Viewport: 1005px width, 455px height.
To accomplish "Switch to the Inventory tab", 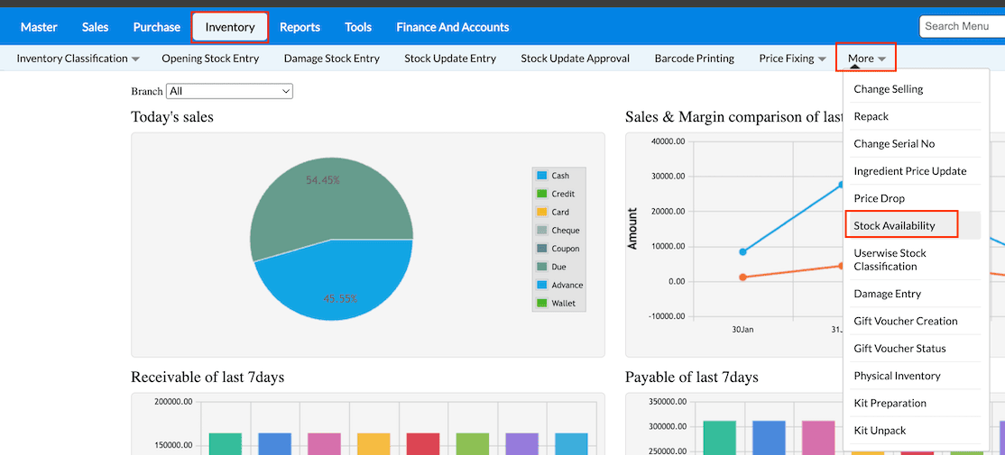I will [x=229, y=27].
